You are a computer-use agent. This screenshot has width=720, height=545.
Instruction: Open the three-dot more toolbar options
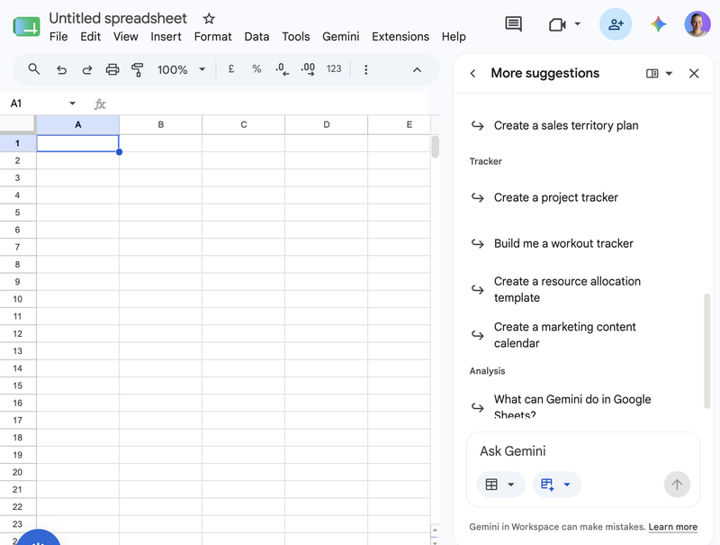(x=365, y=69)
